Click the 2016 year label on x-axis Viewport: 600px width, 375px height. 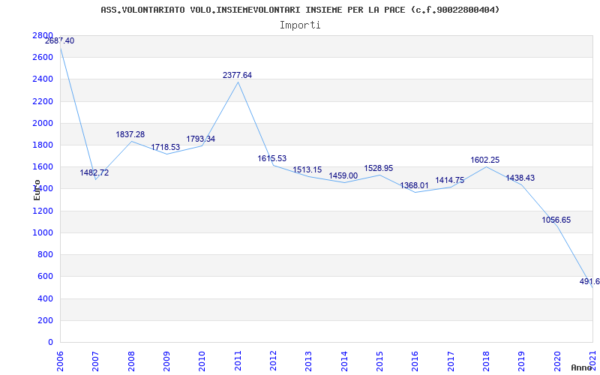[415, 357]
